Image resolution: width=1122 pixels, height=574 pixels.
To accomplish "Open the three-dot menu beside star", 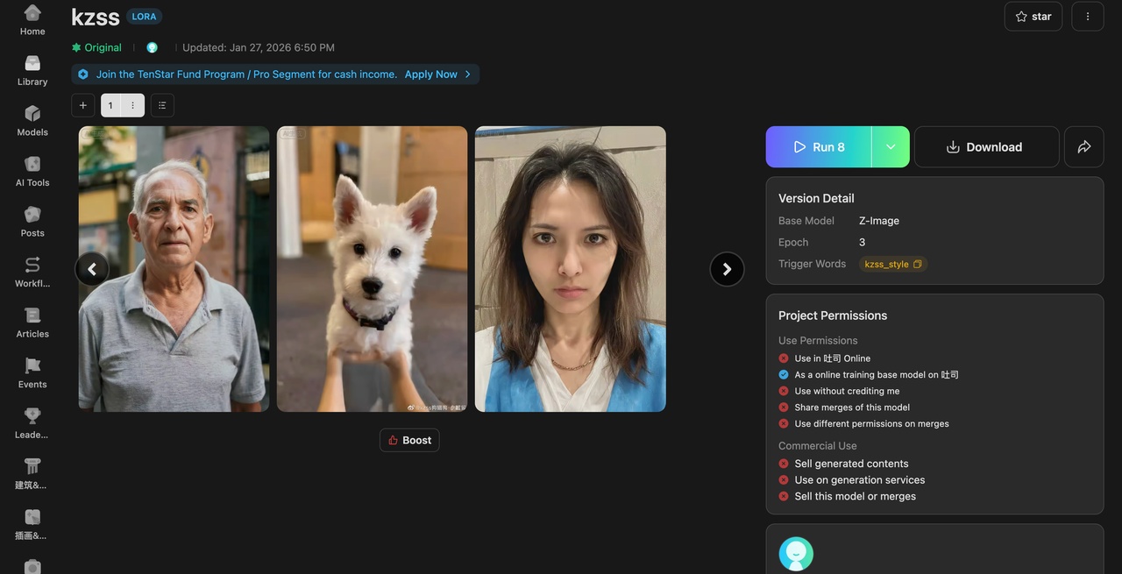I will tap(1087, 17).
